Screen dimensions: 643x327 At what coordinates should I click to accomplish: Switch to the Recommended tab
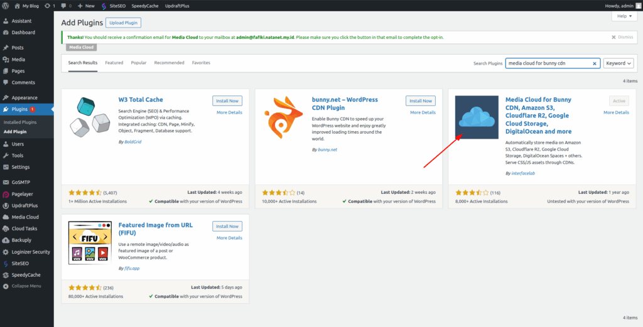pos(169,63)
